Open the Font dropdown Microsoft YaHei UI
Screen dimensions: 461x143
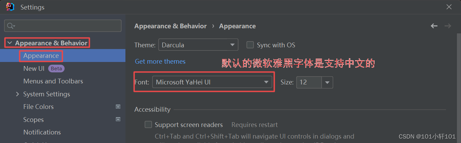click(x=212, y=82)
